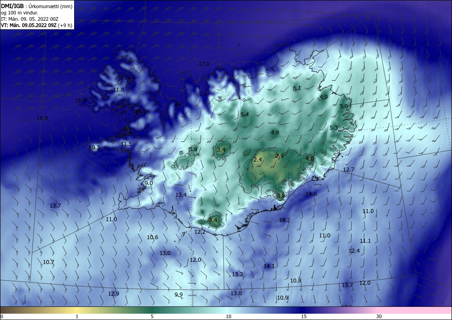This screenshot has width=452, height=320.
Task: Select the 10.6 value over the sea
Action: point(152,237)
